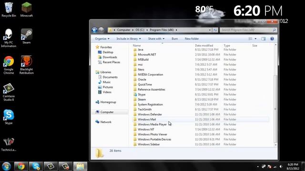Open the TechnicLauncher desktop icon
The height and width of the screenshot is (171, 305).
(9, 144)
